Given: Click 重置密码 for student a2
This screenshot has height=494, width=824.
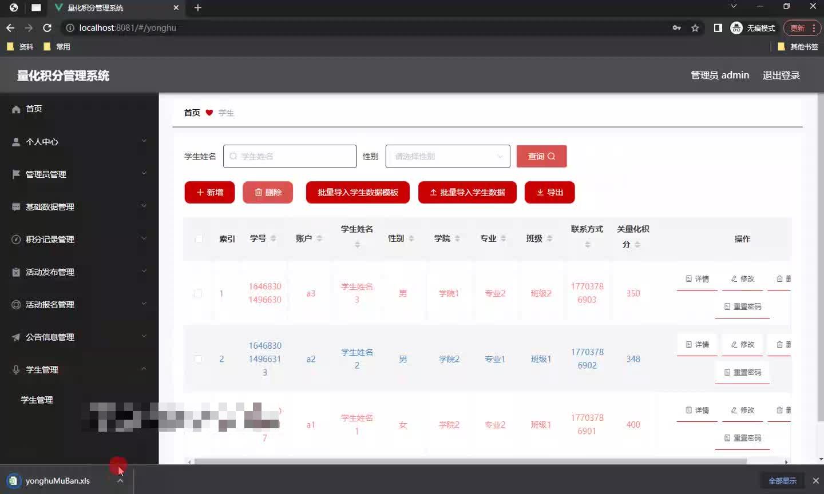Looking at the screenshot, I should coord(742,372).
